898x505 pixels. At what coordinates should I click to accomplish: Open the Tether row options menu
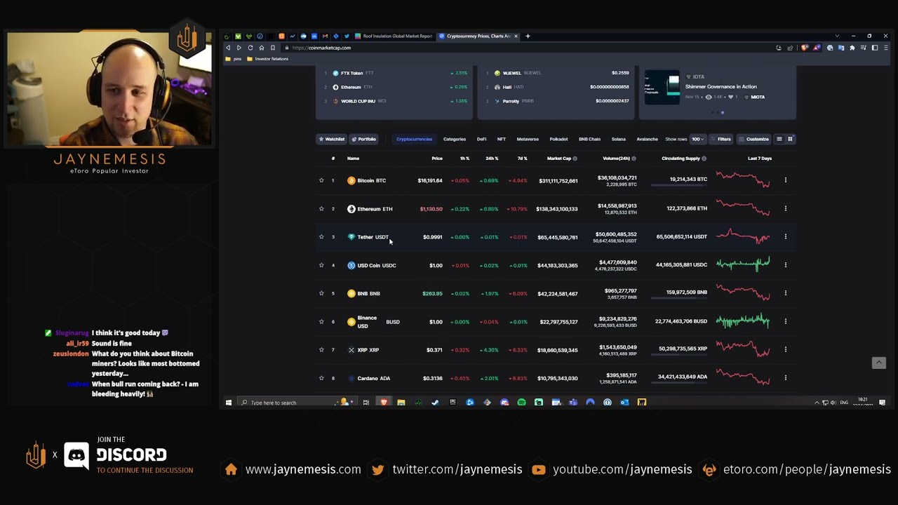785,236
